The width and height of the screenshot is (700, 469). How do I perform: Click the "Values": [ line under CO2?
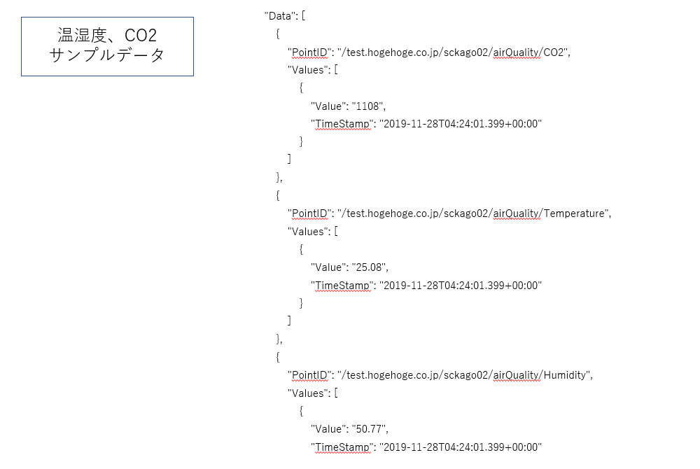click(x=313, y=70)
